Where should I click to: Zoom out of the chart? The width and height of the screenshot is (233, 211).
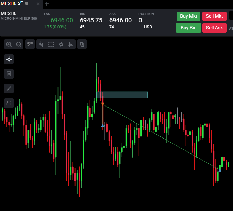pyautogui.click(x=19, y=44)
